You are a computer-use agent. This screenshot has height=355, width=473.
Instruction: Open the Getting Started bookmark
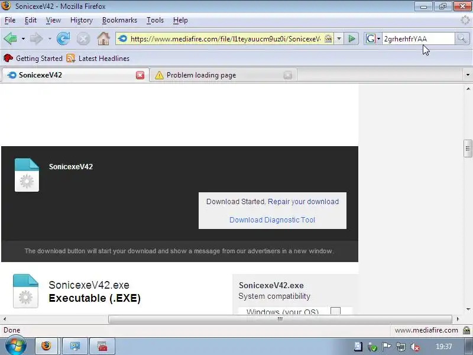[33, 58]
